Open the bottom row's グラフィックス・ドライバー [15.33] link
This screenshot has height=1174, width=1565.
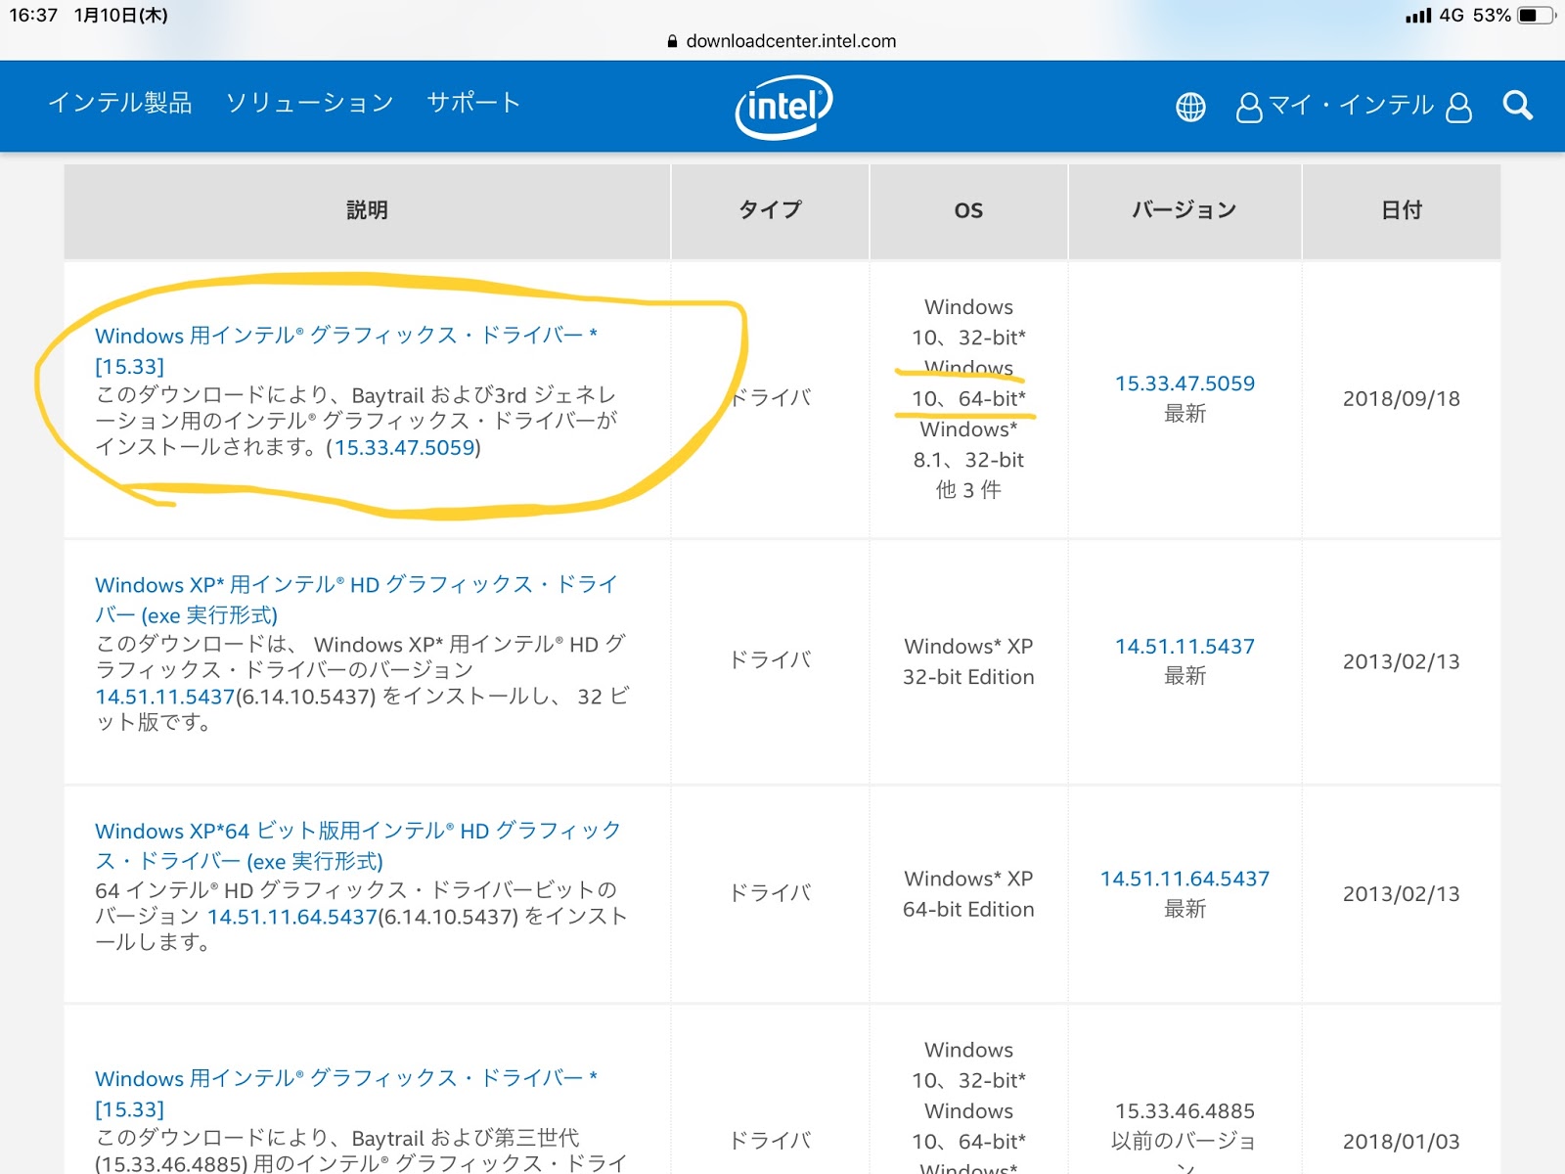pos(346,1093)
